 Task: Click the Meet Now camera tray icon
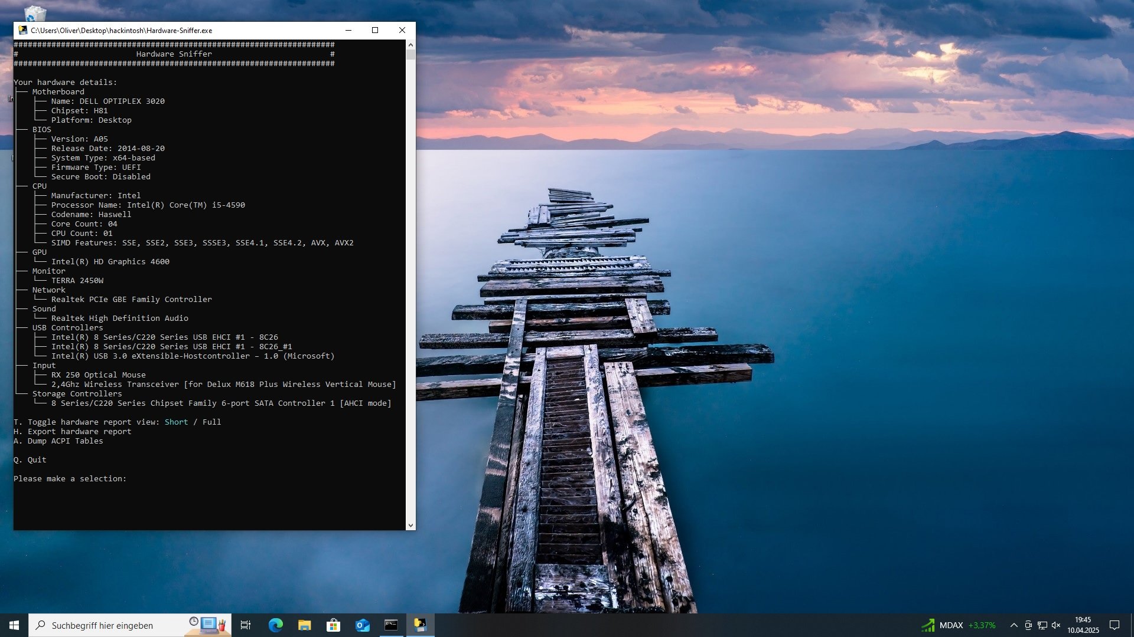pos(1028,625)
